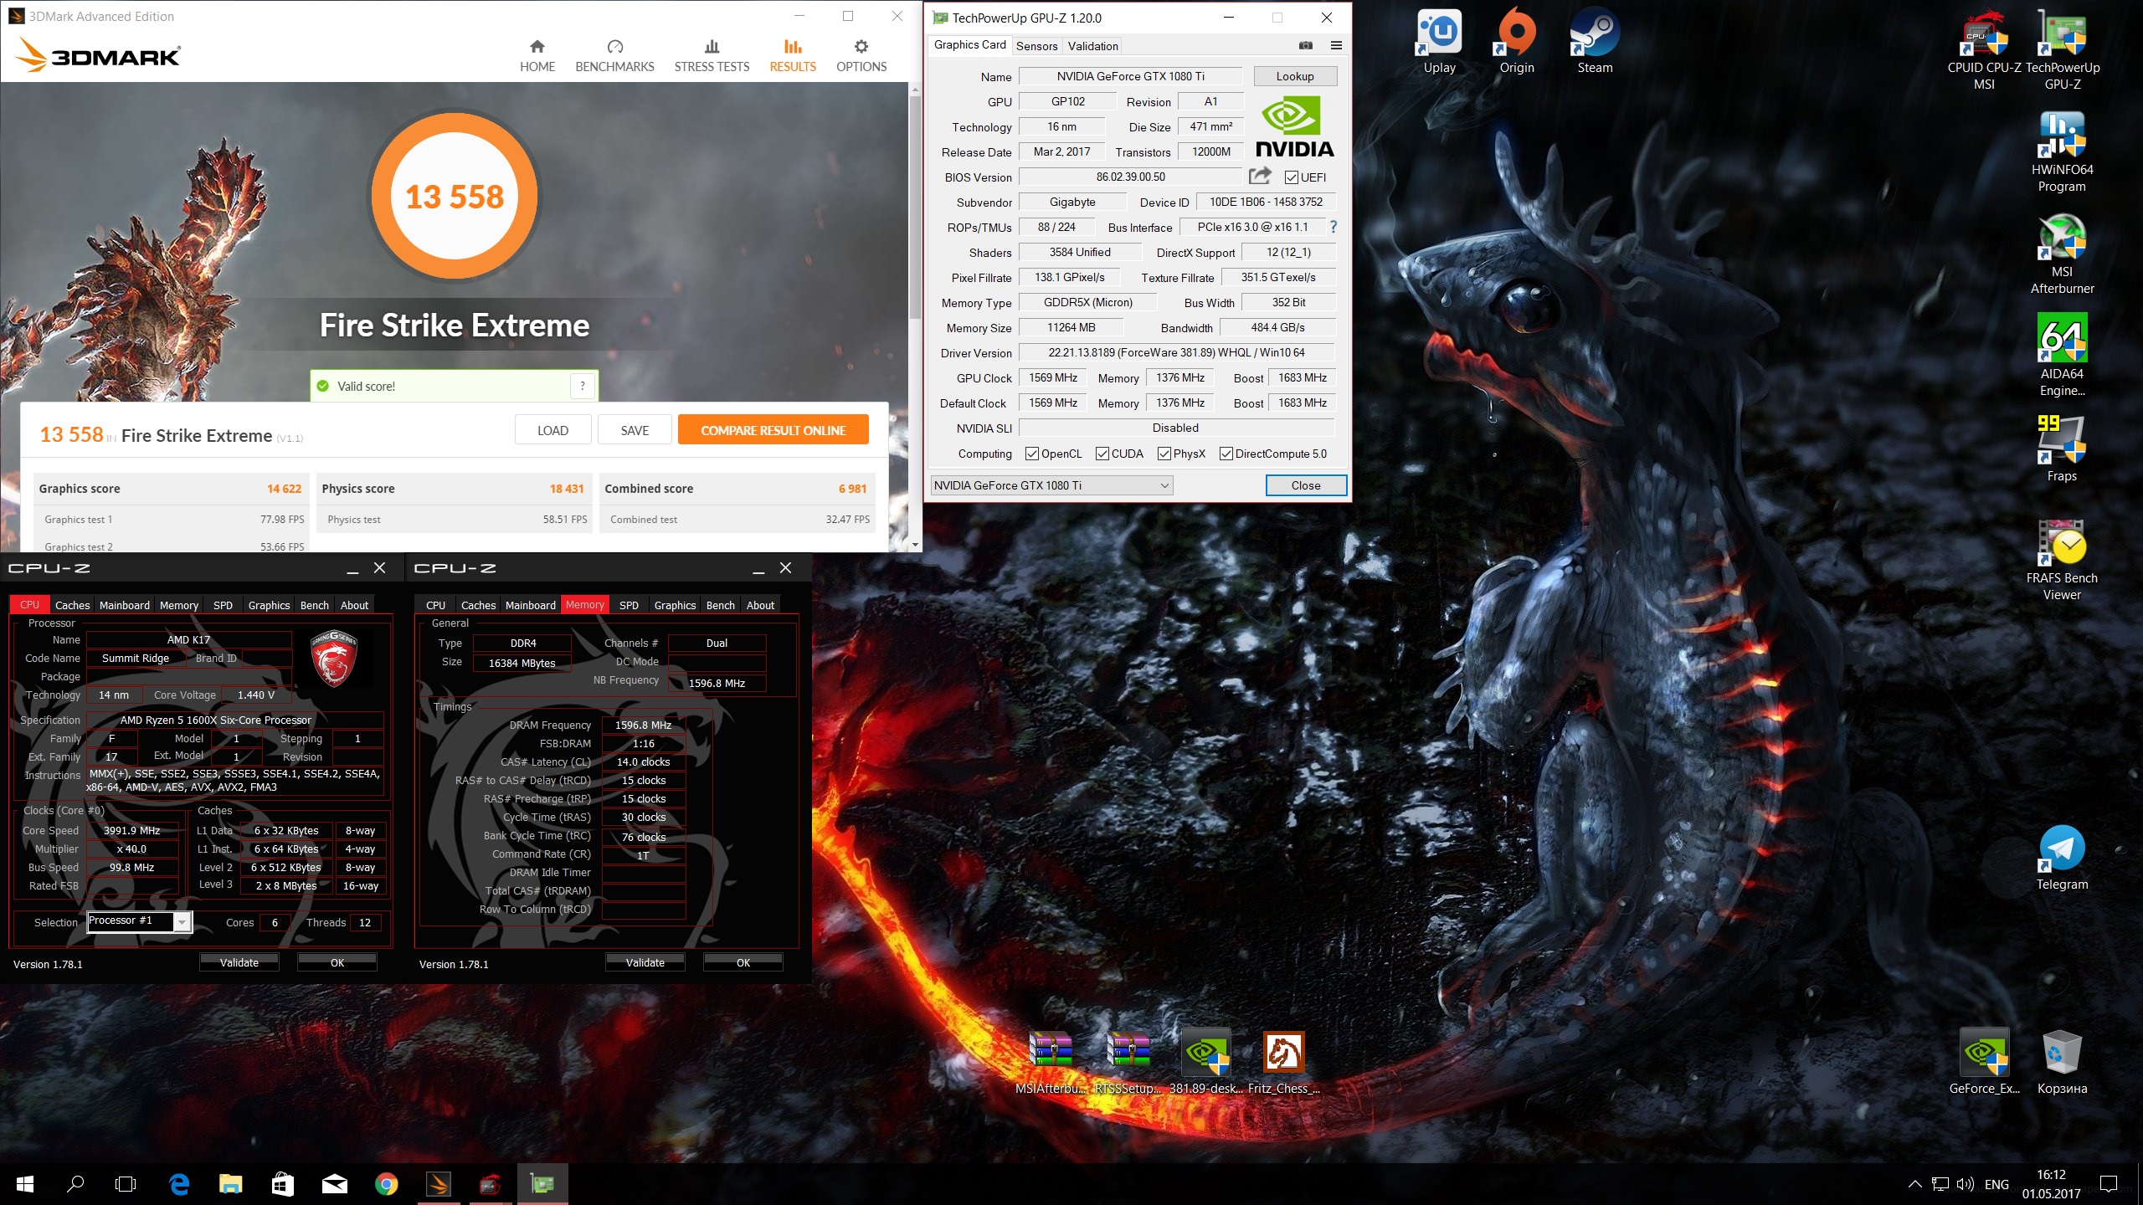Click Compare Result Online button
The height and width of the screenshot is (1205, 2143).
[773, 430]
